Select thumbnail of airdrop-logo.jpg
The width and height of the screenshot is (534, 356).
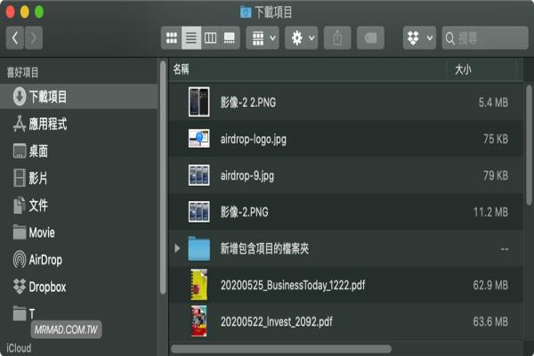coord(198,138)
